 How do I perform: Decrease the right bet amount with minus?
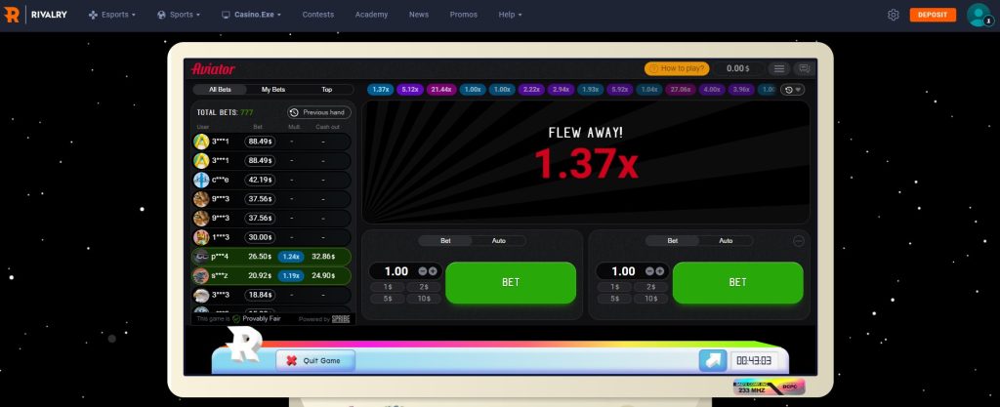click(649, 271)
